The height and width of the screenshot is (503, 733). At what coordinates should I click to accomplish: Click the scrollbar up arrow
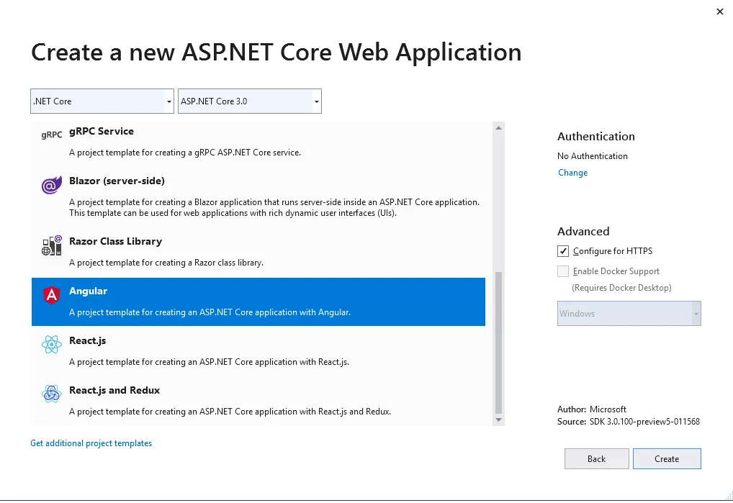click(498, 127)
